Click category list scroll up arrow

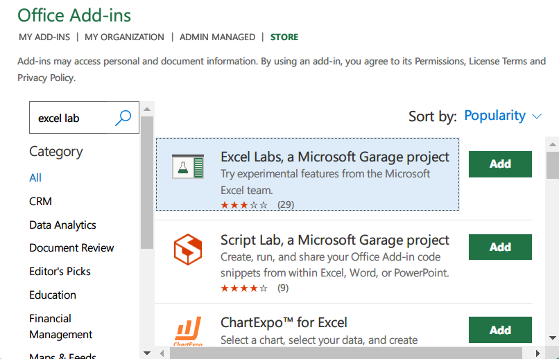click(147, 109)
